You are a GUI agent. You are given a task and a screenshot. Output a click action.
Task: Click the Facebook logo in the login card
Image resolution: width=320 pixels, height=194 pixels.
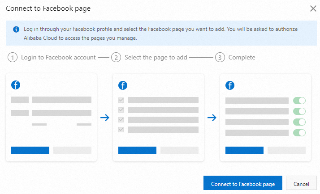[x=16, y=85]
